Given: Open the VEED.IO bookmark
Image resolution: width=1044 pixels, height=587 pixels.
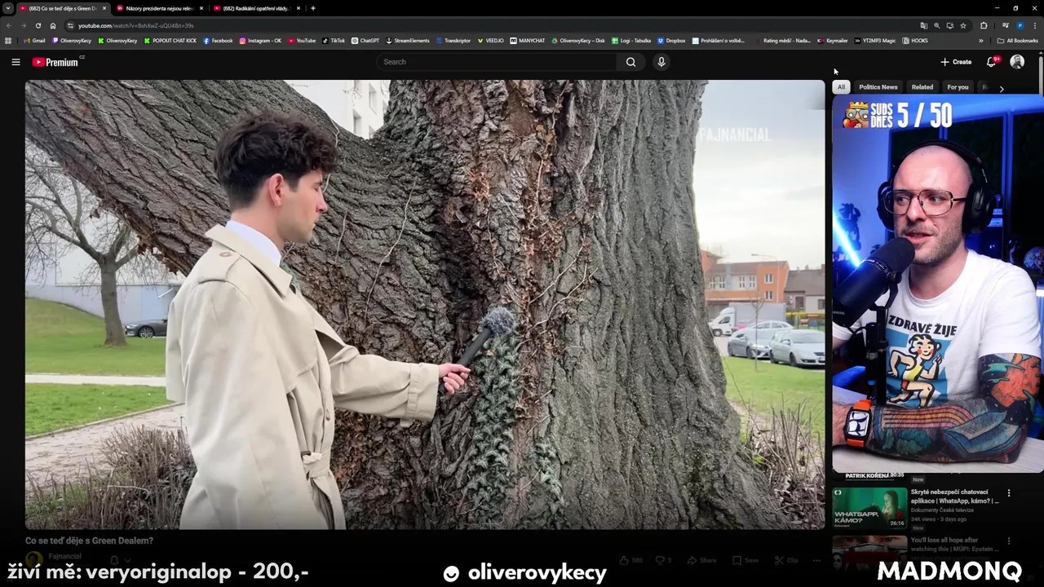Looking at the screenshot, I should (490, 41).
